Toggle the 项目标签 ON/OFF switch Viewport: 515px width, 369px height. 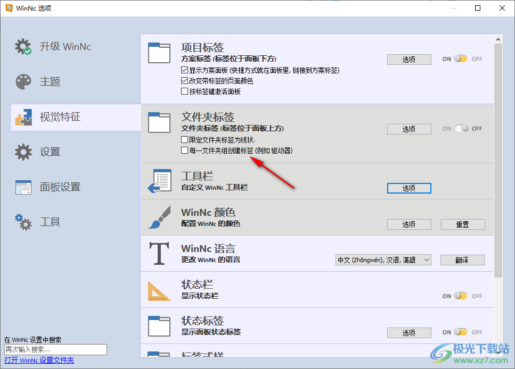click(x=460, y=58)
